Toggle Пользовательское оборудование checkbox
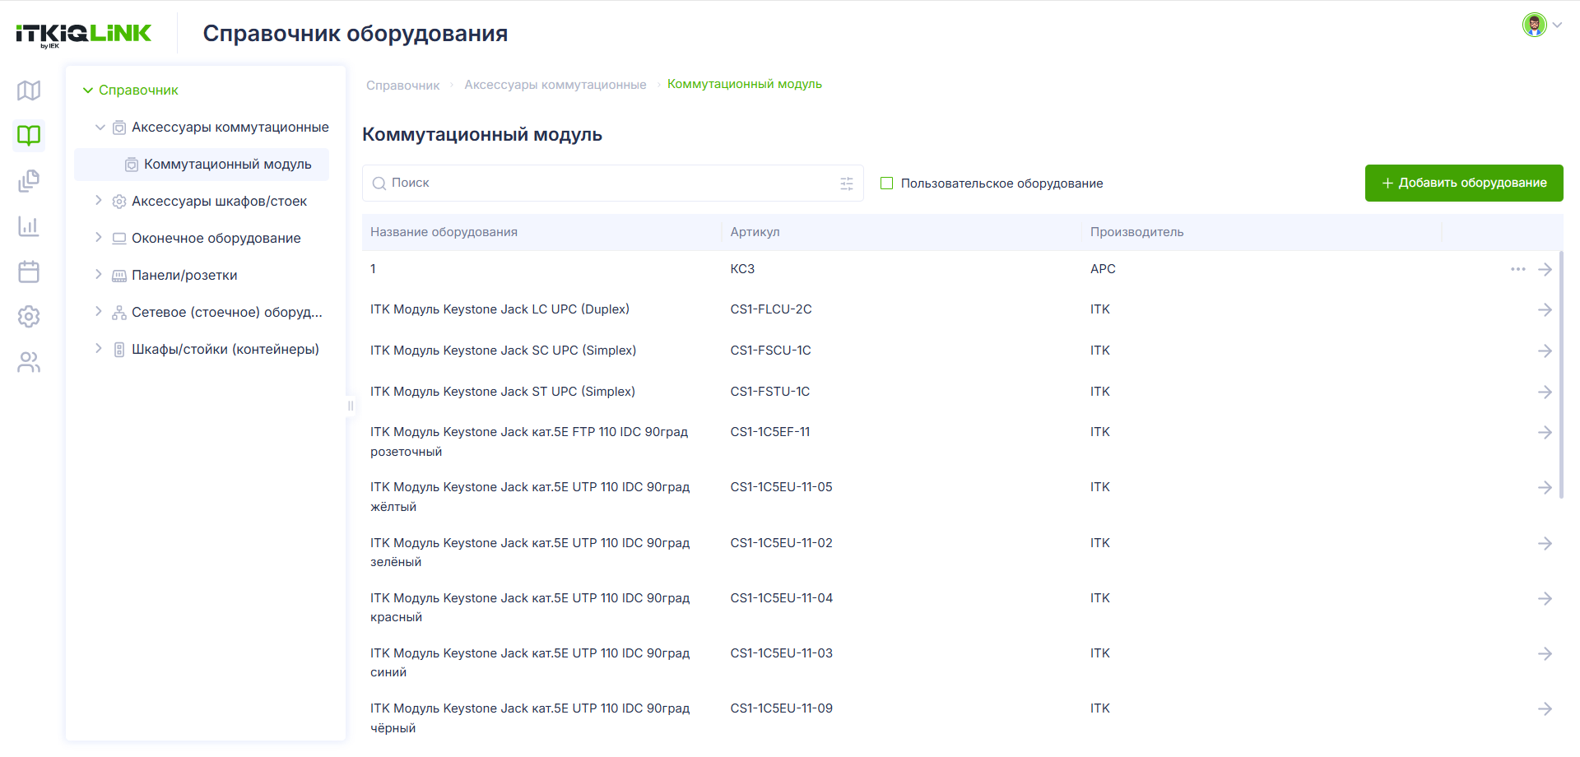This screenshot has width=1580, height=757. coord(887,183)
